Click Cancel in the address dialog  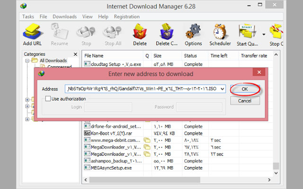pyautogui.click(x=245, y=101)
